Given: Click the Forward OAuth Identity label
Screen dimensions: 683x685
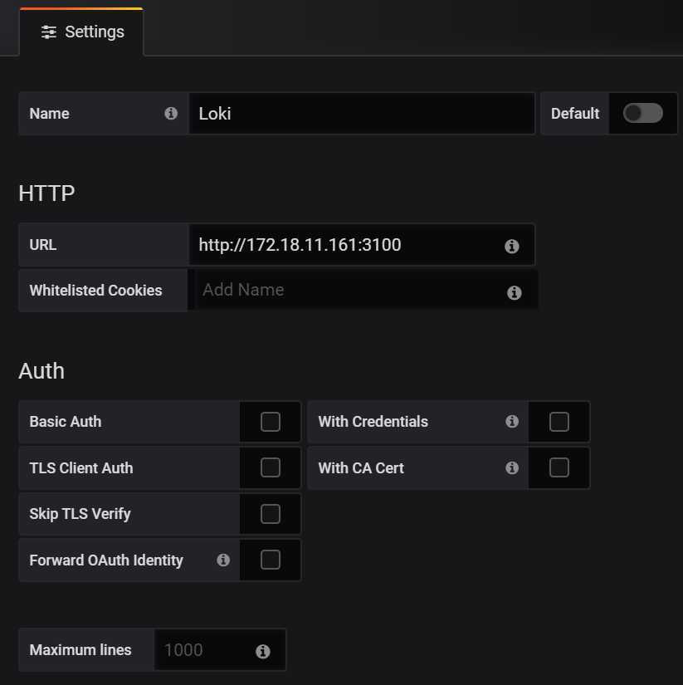Looking at the screenshot, I should point(106,560).
